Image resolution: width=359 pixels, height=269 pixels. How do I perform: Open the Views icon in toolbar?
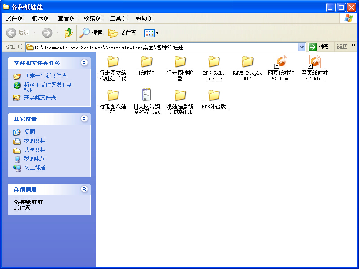tap(149, 33)
